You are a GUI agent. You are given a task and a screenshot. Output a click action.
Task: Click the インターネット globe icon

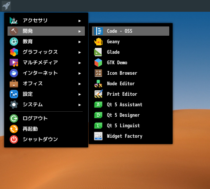pyautogui.click(x=14, y=73)
